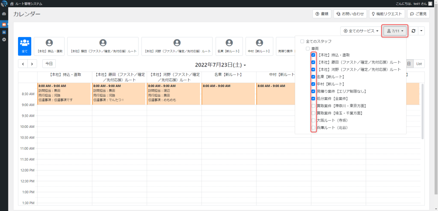Collapse the 7/11 staff filter dropdown
The width and height of the screenshot is (438, 211).
tap(395, 31)
